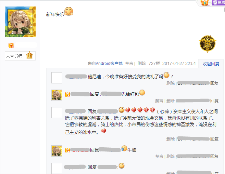Screen dimensions: 225x174
Task: Click the small avatar beside 牛逼 reply
Action: click(57, 151)
